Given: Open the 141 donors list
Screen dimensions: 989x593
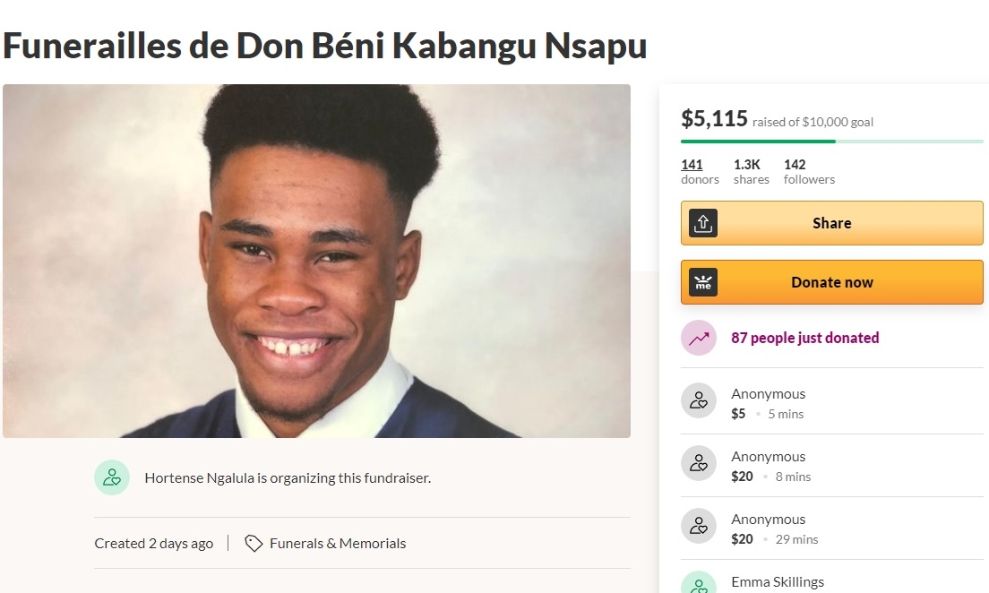Looking at the screenshot, I should [x=700, y=172].
